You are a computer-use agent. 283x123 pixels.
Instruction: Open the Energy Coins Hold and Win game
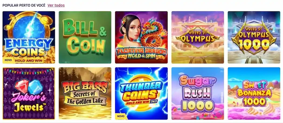[29, 37]
